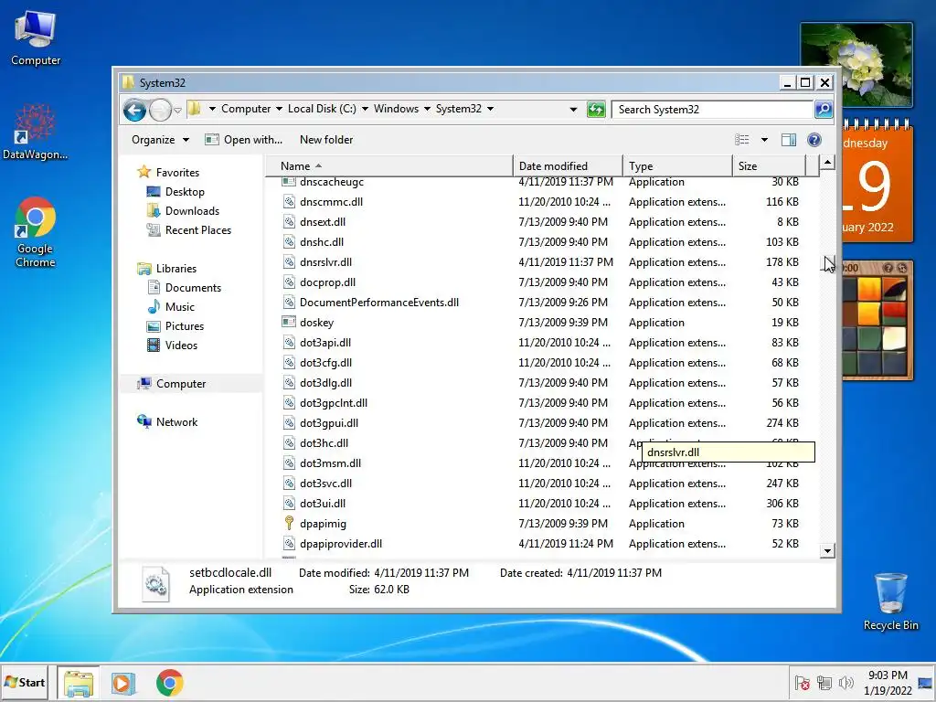Click Open with... in the toolbar
The width and height of the screenshot is (936, 702).
(x=243, y=140)
